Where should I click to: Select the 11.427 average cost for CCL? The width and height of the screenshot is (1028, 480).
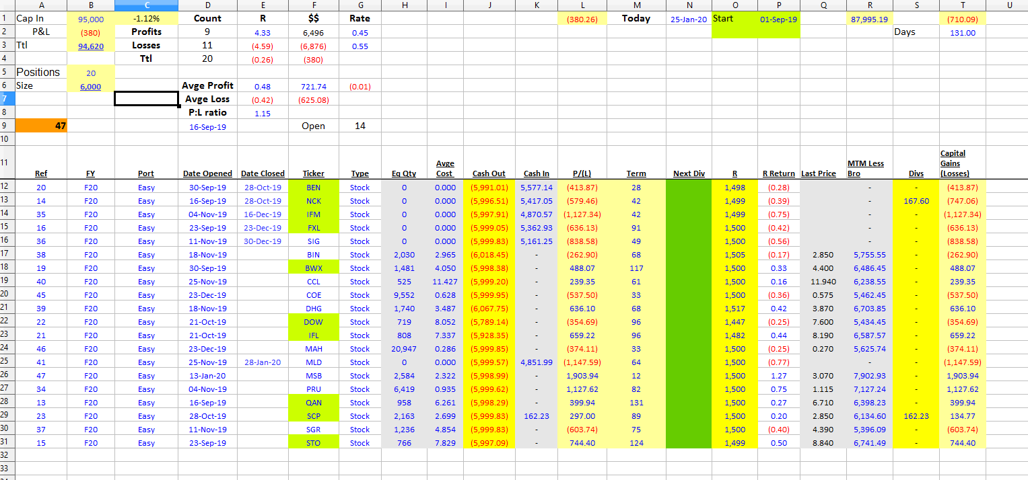445,282
